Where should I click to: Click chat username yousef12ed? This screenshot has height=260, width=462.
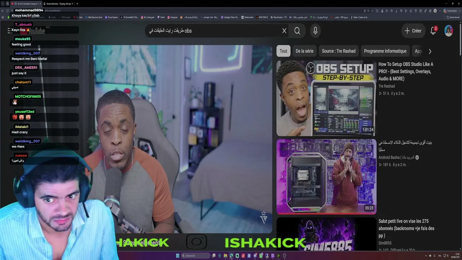coord(25,112)
